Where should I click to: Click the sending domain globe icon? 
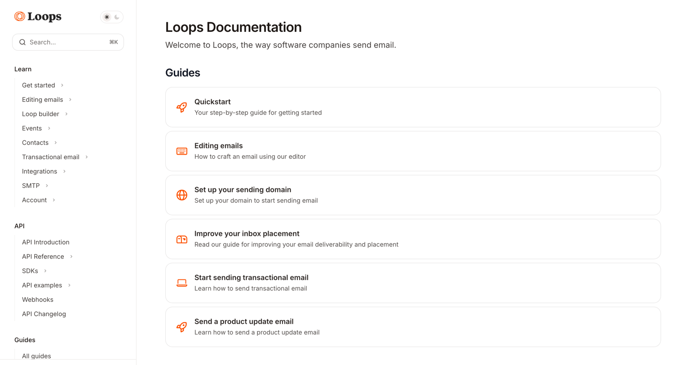click(x=182, y=195)
